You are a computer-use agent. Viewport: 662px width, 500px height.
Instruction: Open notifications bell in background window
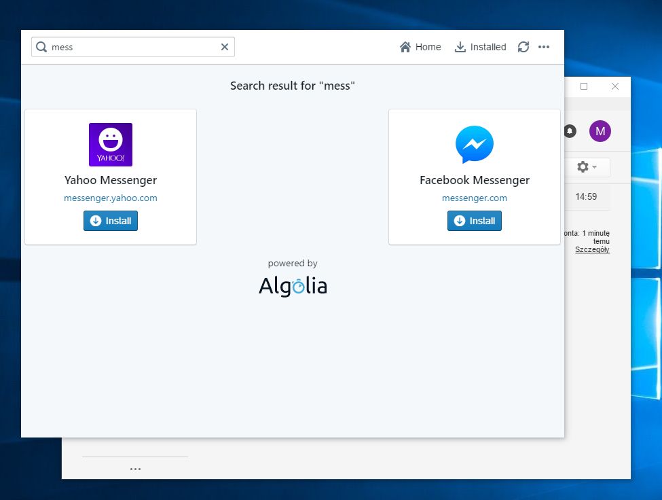[x=570, y=131]
